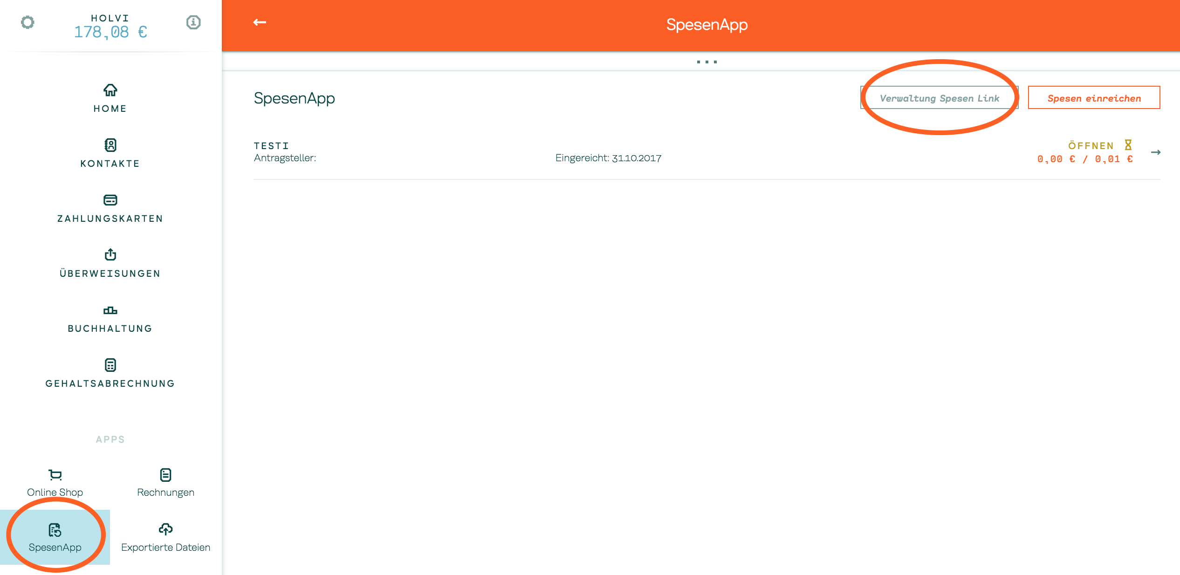Open GEHALTSABRECHNUNG menu label

point(110,383)
